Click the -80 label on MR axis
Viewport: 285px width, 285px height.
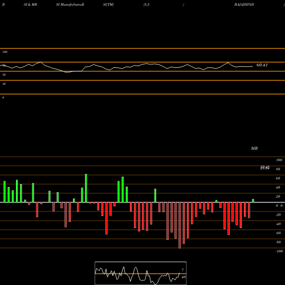click(x=278, y=242)
